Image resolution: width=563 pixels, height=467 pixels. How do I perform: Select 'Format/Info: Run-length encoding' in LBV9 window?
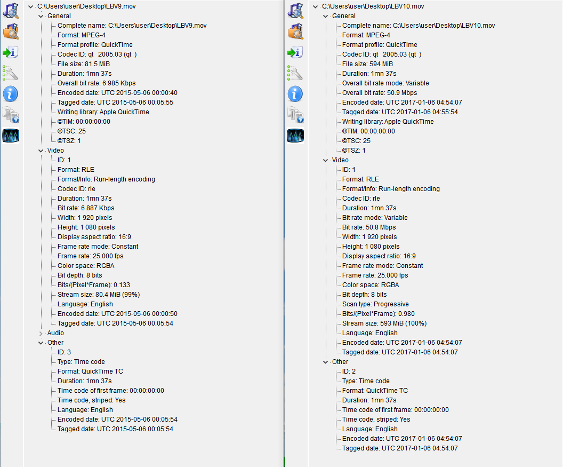point(106,179)
